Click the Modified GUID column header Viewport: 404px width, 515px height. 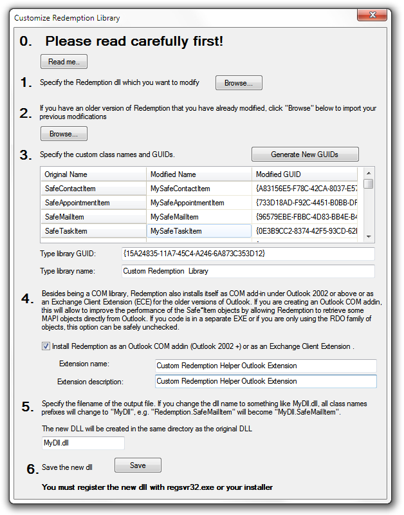[x=304, y=174]
